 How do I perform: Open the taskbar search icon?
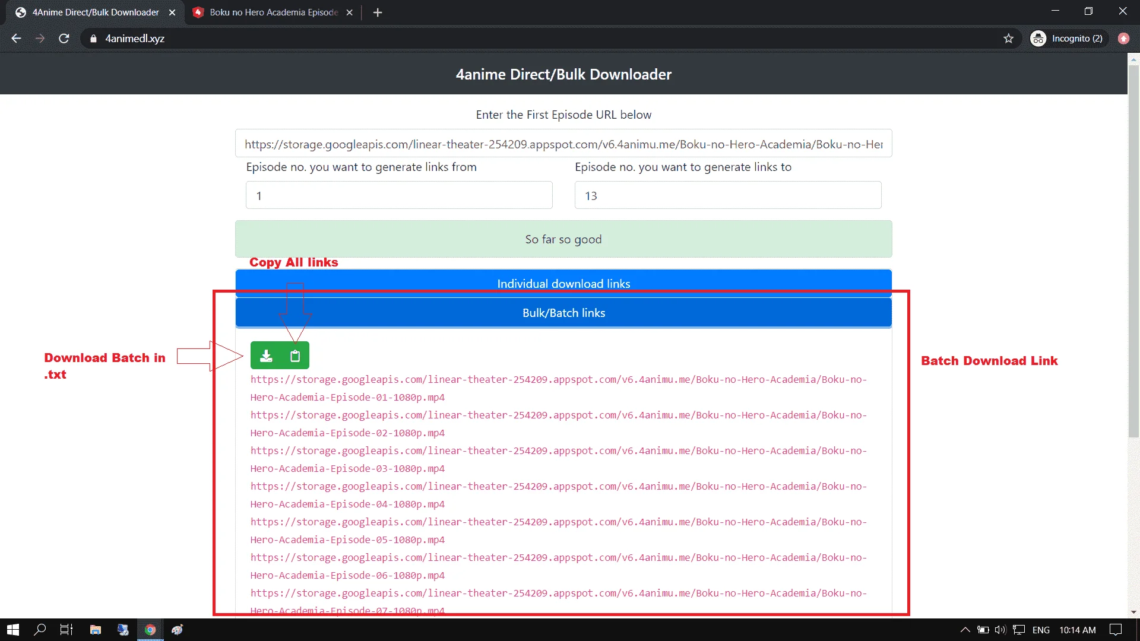tap(40, 630)
